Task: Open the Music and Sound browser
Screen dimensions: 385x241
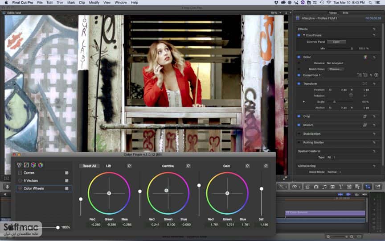Action: click(x=324, y=187)
